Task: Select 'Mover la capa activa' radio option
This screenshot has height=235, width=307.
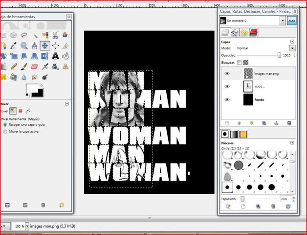Action: pos(5,132)
